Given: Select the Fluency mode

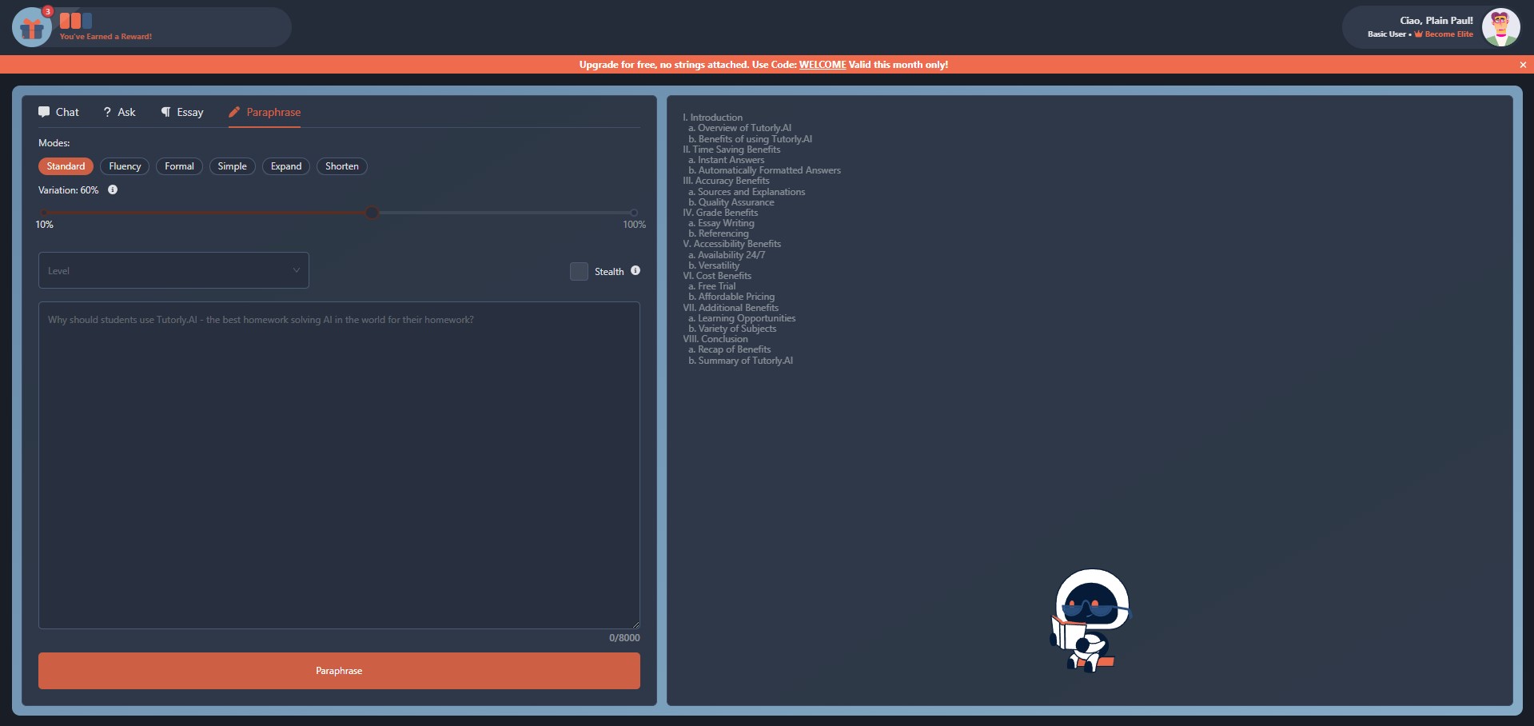Looking at the screenshot, I should 125,166.
